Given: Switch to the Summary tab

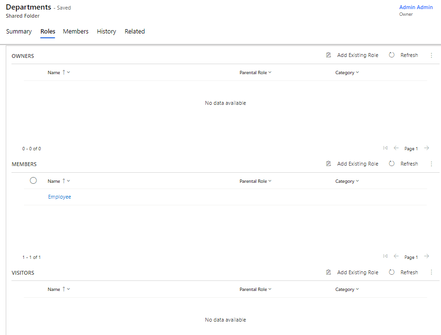Looking at the screenshot, I should coord(19,32).
